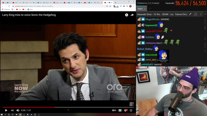Click the pencil moderation icon in Chatterino
This screenshot has height=116, width=207.
[x=190, y=14]
